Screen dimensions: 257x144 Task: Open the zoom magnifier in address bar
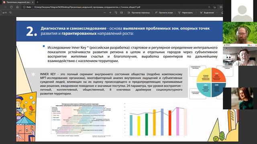pyautogui.click(x=209, y=7)
